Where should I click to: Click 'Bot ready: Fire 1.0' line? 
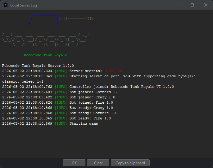(x=57, y=118)
